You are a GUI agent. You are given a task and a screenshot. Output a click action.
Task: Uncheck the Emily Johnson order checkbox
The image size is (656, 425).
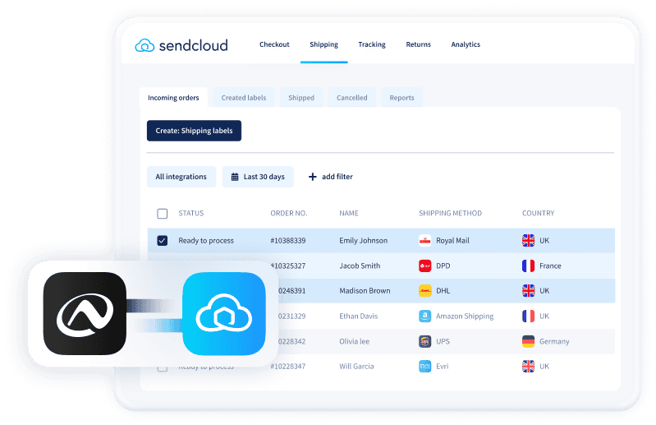tap(163, 240)
